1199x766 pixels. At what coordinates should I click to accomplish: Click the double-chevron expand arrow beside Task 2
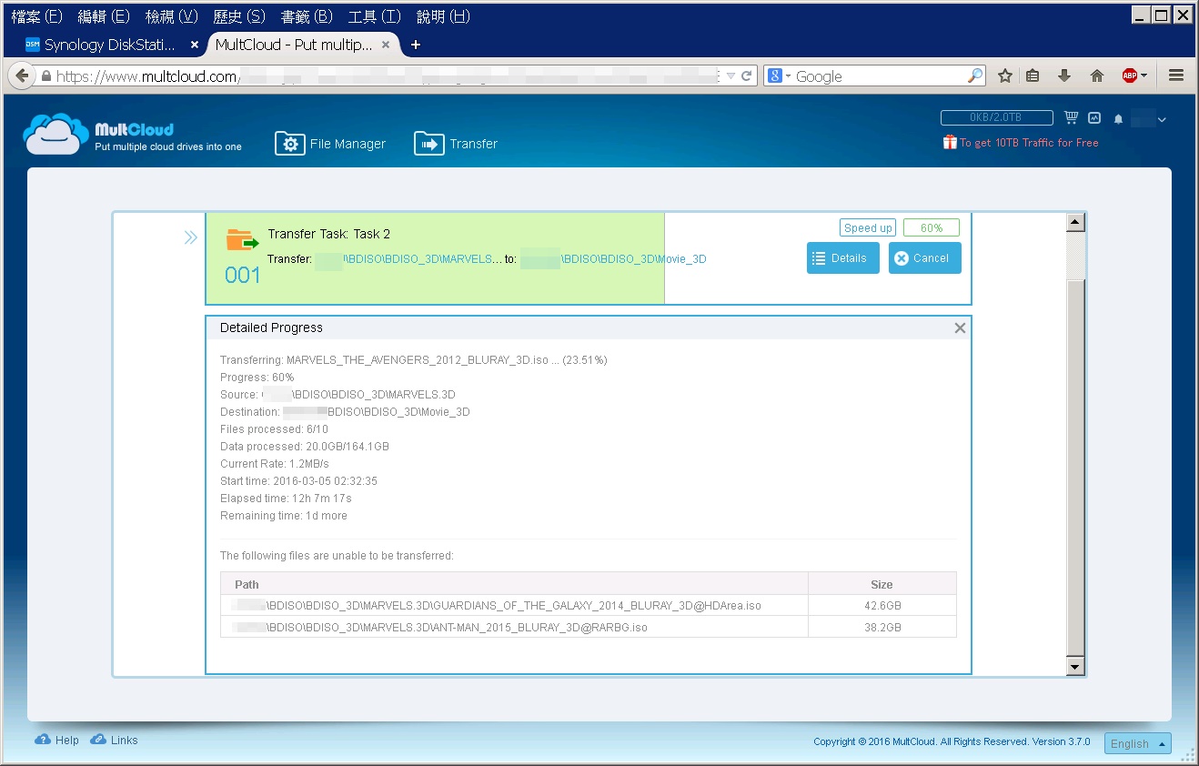190,237
